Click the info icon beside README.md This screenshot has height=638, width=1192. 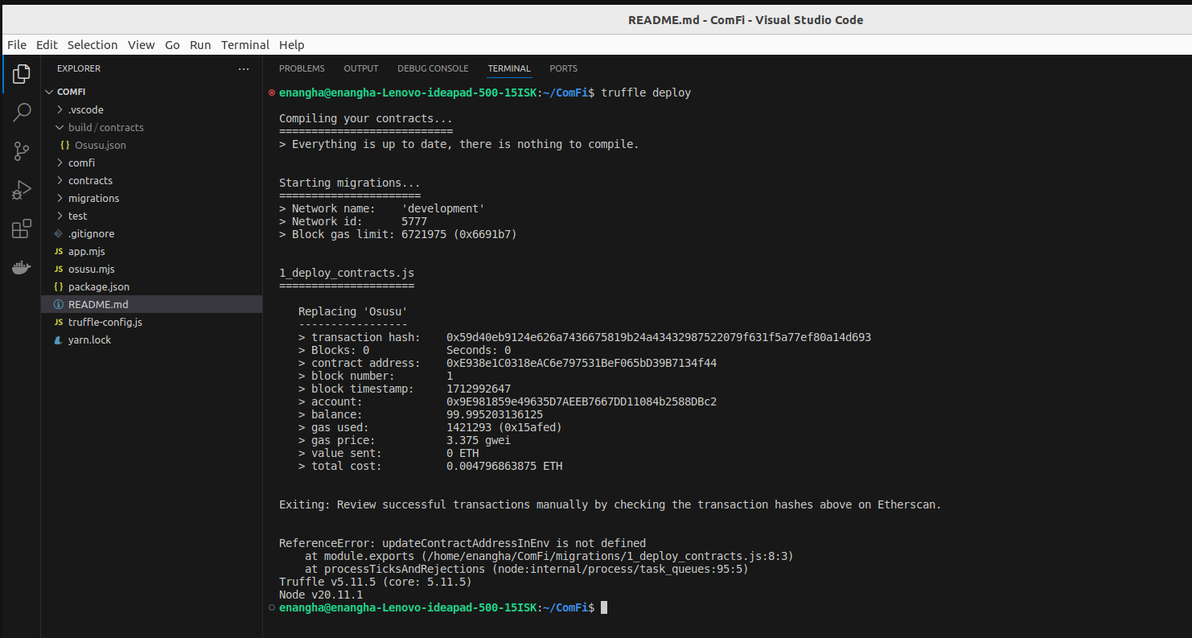pyautogui.click(x=59, y=305)
